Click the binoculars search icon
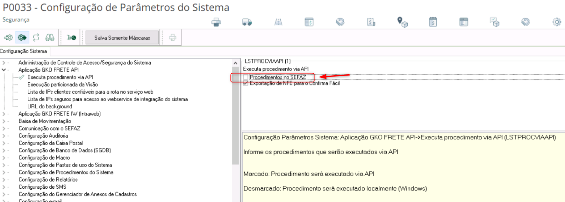 click(50, 37)
